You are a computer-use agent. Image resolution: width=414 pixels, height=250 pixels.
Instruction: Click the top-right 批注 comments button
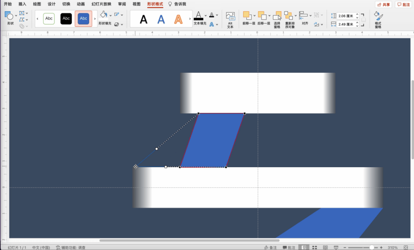pyautogui.click(x=403, y=5)
